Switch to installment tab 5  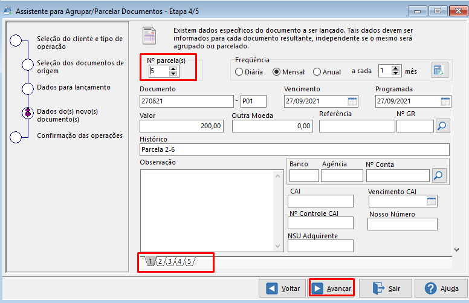[189, 261]
